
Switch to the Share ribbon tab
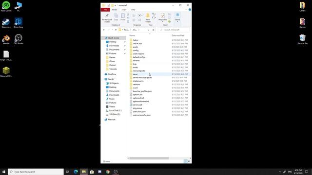point(124,10)
